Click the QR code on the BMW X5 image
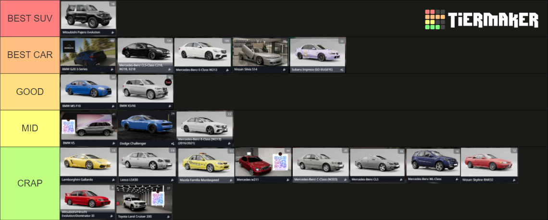 [68, 127]
